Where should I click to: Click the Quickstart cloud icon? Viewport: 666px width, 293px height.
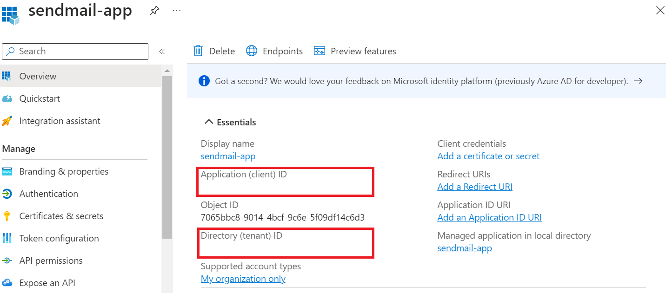7,98
